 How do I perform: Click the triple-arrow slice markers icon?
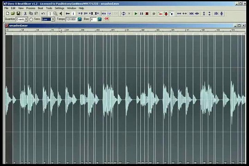(x=104, y=14)
